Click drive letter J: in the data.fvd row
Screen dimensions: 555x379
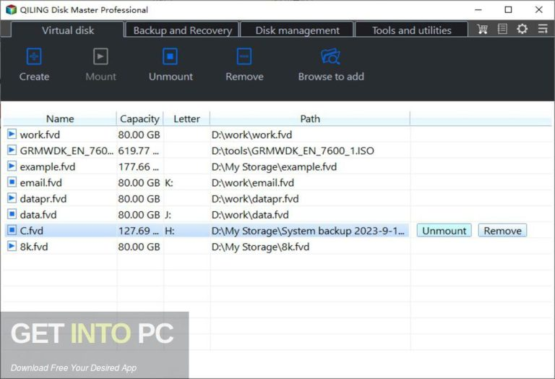[168, 215]
